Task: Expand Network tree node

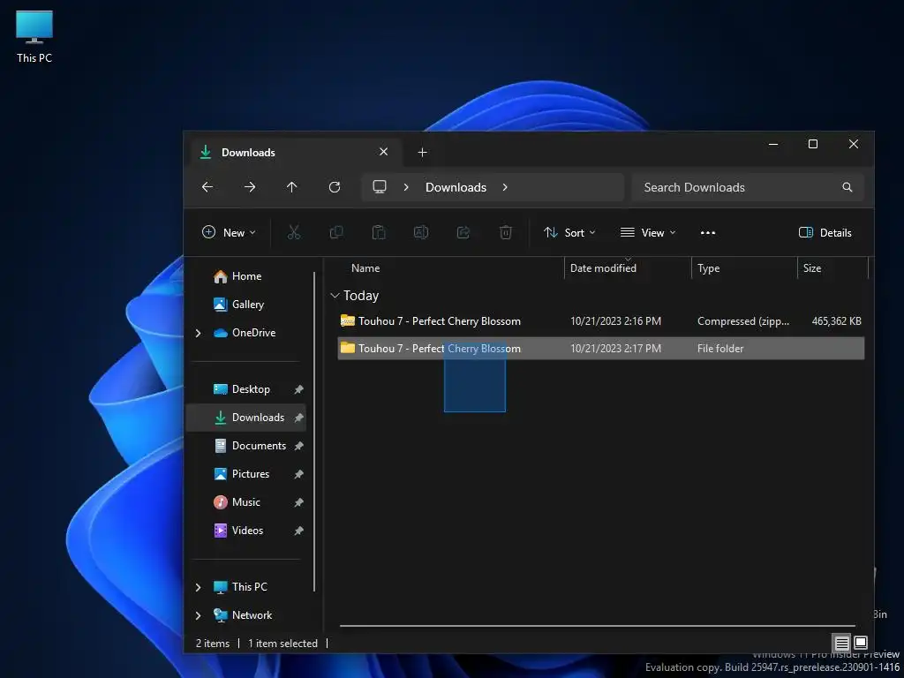Action: click(199, 615)
